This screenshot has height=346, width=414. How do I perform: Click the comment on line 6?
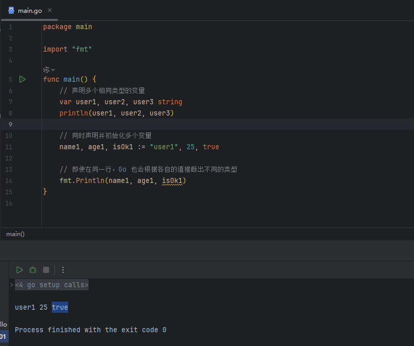[x=102, y=90]
